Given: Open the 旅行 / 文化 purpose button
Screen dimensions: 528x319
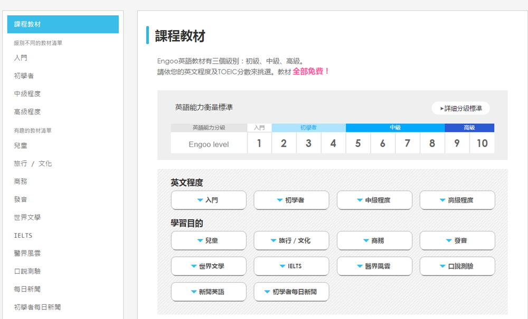Looking at the screenshot, I should coord(291,240).
